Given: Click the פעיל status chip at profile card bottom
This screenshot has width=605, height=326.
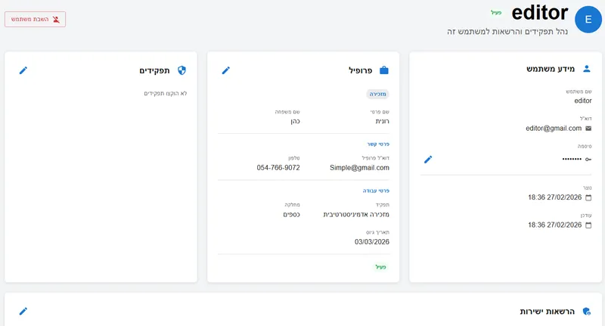Looking at the screenshot, I should 382,267.
